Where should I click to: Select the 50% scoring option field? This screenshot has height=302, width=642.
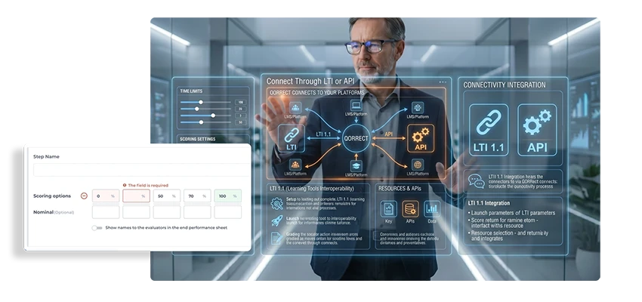tap(167, 196)
